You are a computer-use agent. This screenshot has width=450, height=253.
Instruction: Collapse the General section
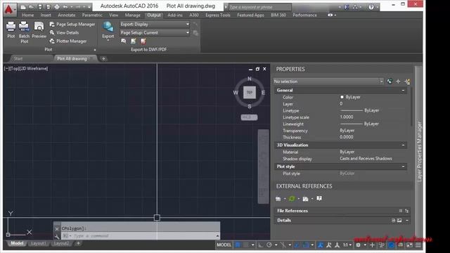tap(403, 91)
